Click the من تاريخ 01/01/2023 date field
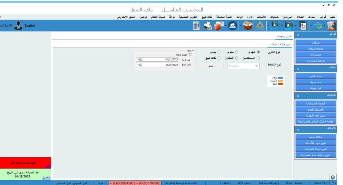Viewport: 343px width, 185px height. [157, 59]
